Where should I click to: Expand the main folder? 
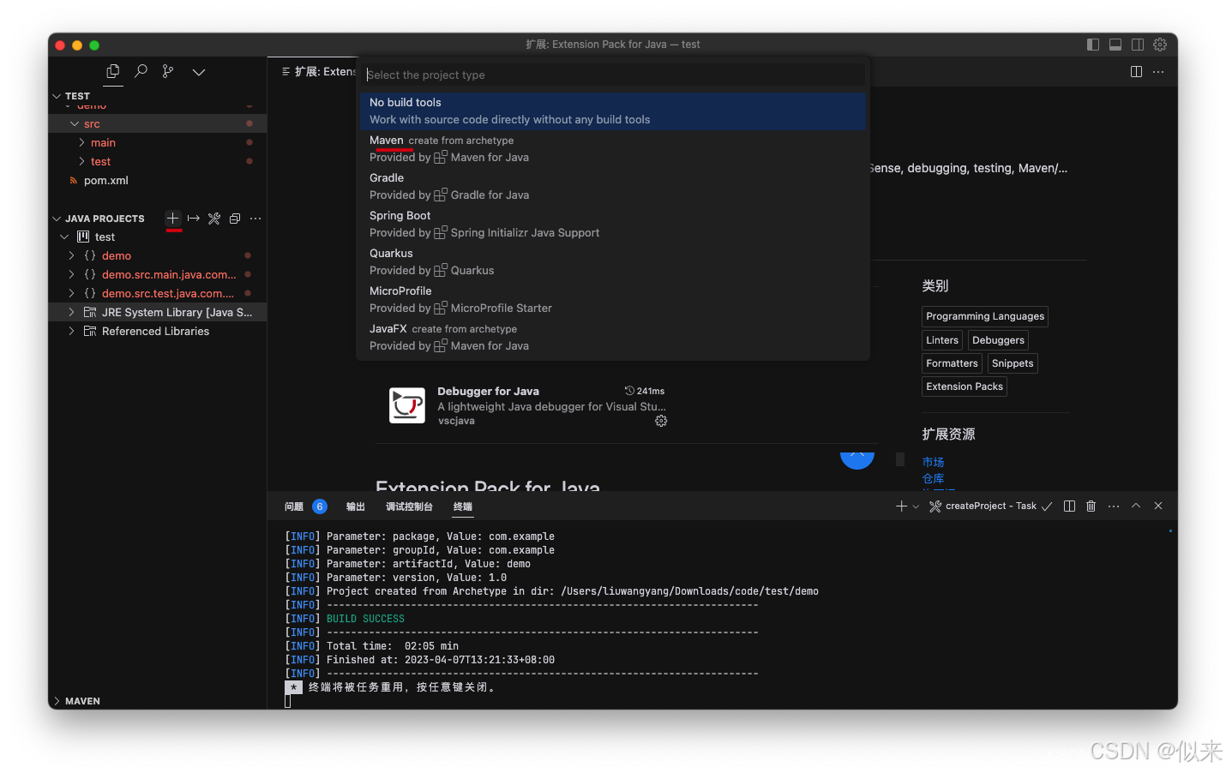point(157,143)
